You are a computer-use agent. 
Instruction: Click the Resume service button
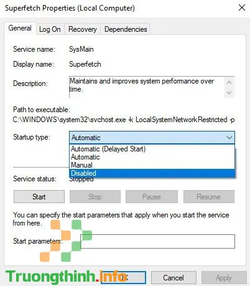[209, 196]
